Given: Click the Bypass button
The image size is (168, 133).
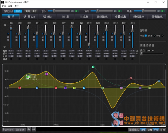Looking at the screenshot, I should (x=8, y=130).
